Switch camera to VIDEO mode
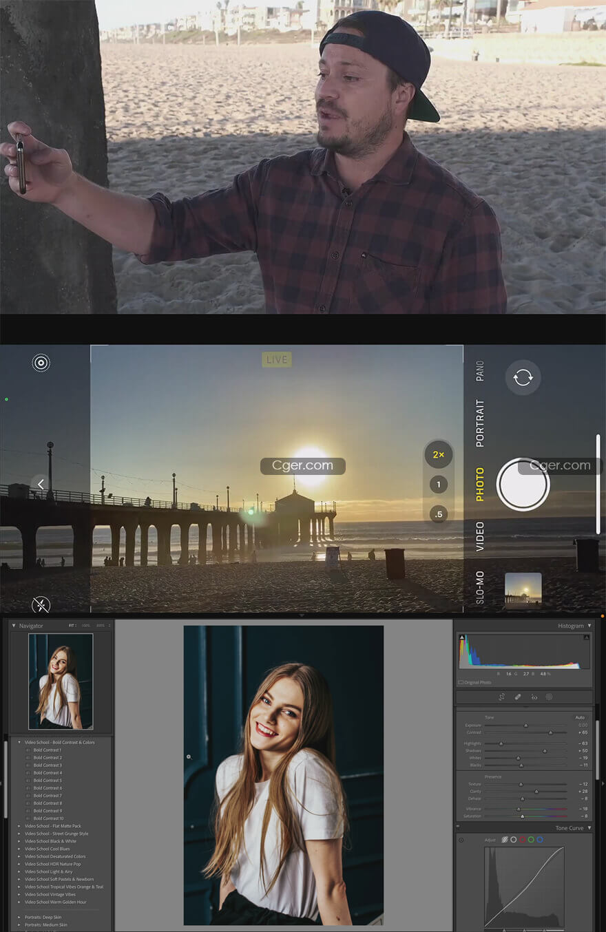 480,536
